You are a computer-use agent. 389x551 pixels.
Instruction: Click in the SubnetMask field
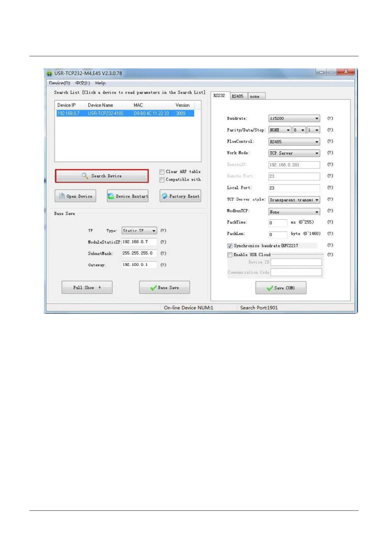(x=139, y=253)
